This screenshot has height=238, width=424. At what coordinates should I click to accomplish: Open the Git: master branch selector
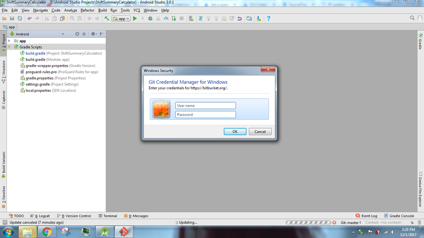(x=351, y=223)
